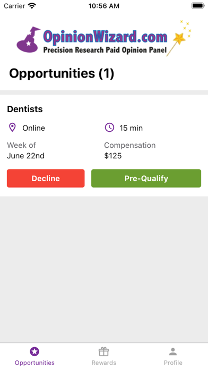Tap the $125 compensation amount
The height and width of the screenshot is (370, 208).
point(113,156)
